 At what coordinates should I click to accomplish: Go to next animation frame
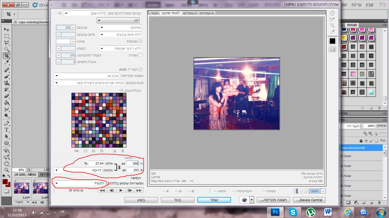130,190
